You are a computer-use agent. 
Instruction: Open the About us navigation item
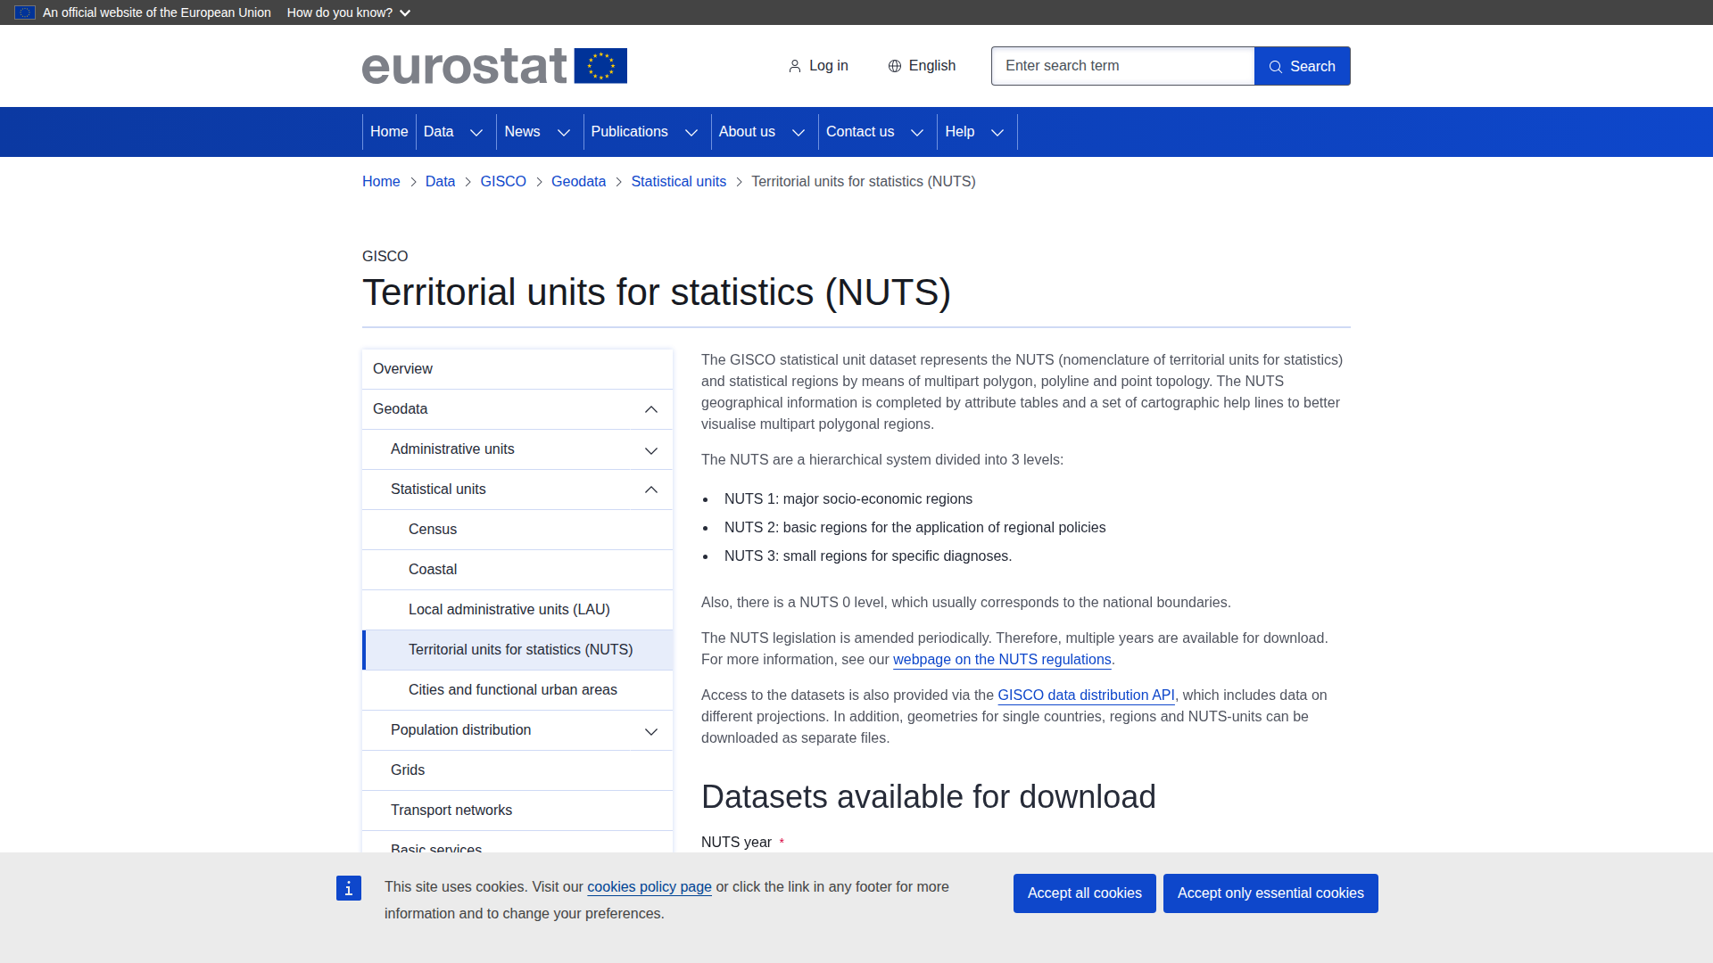click(x=747, y=132)
